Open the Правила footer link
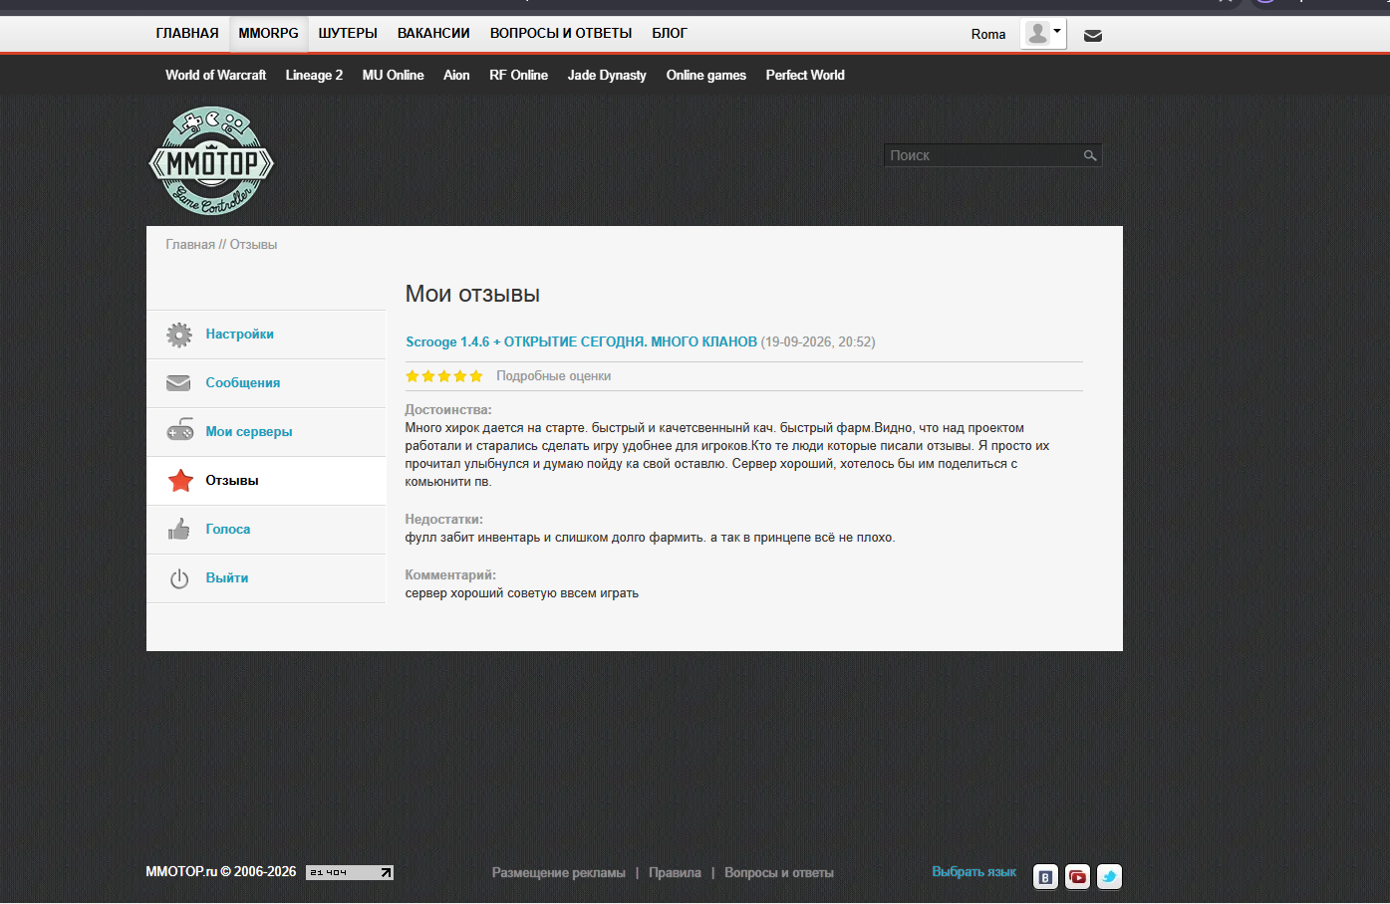This screenshot has width=1390, height=904. pos(675,873)
